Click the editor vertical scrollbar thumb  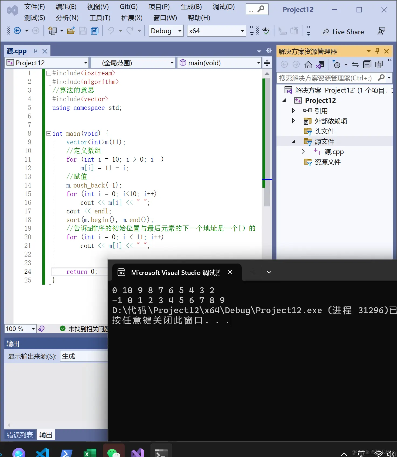tap(267, 142)
